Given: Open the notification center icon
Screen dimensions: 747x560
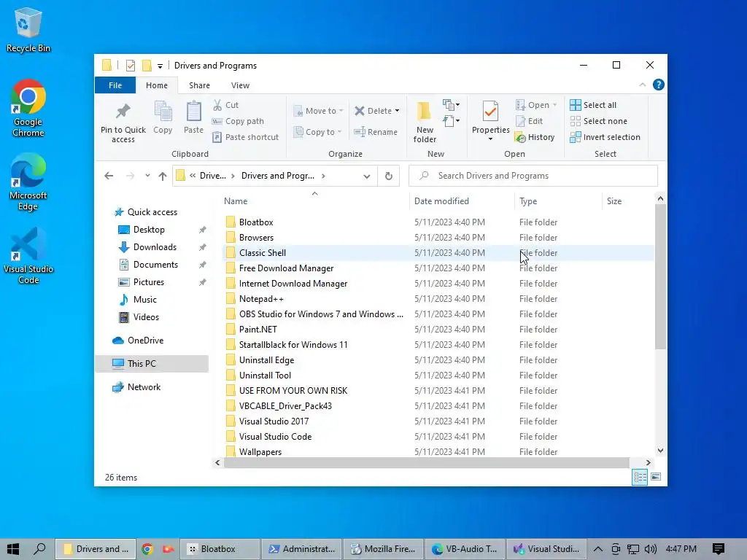Looking at the screenshot, I should [x=719, y=549].
